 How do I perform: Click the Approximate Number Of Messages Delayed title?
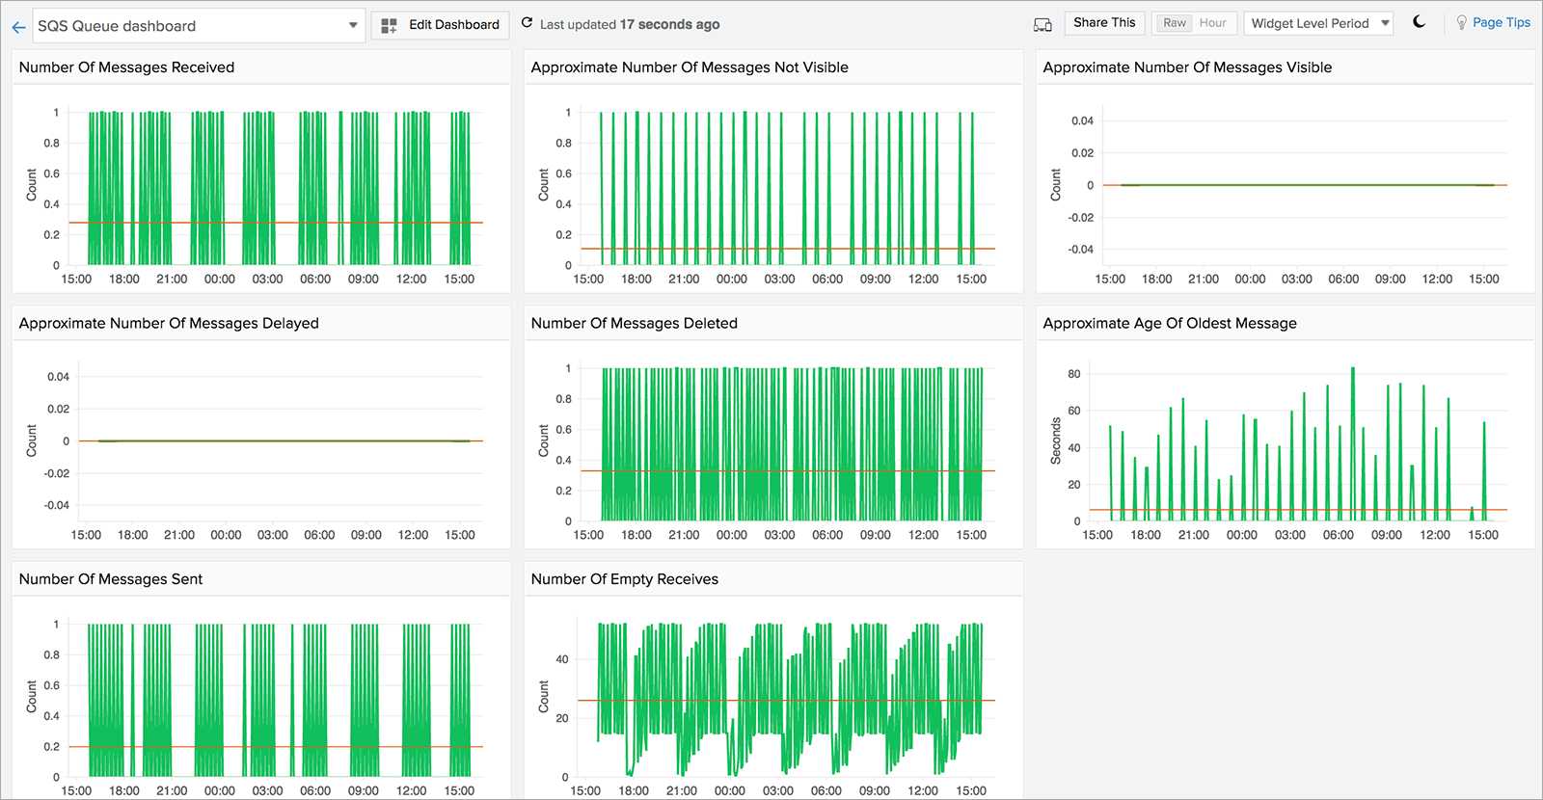(x=169, y=324)
